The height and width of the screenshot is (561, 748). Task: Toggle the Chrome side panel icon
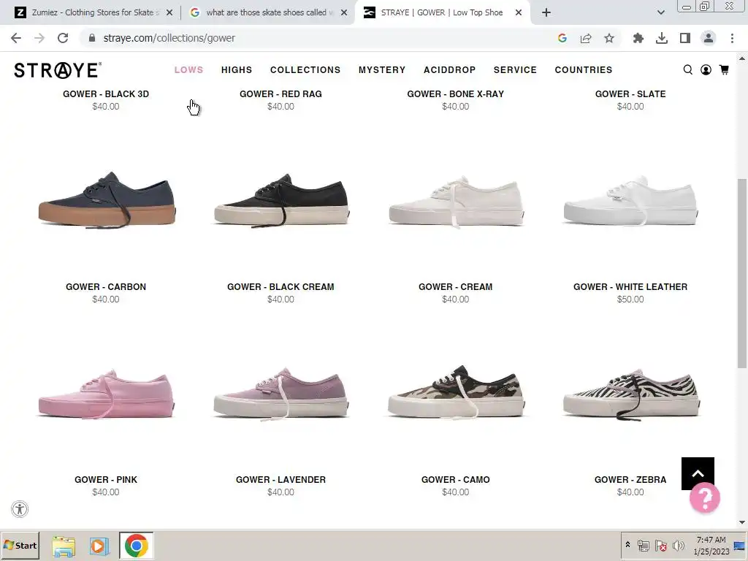(685, 38)
